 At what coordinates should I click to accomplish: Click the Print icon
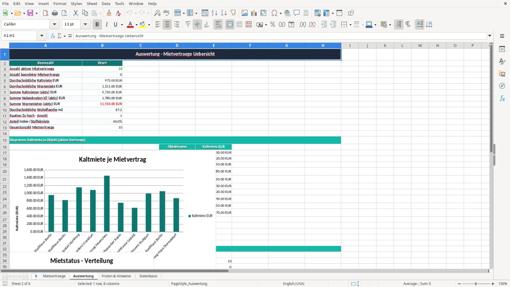pyautogui.click(x=55, y=13)
